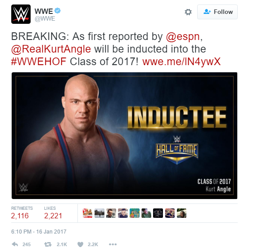Open the wwe.me/lN4ywX link

click(x=181, y=62)
